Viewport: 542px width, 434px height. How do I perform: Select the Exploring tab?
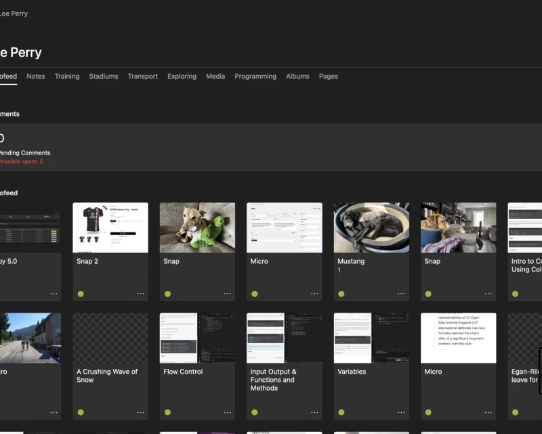point(182,76)
